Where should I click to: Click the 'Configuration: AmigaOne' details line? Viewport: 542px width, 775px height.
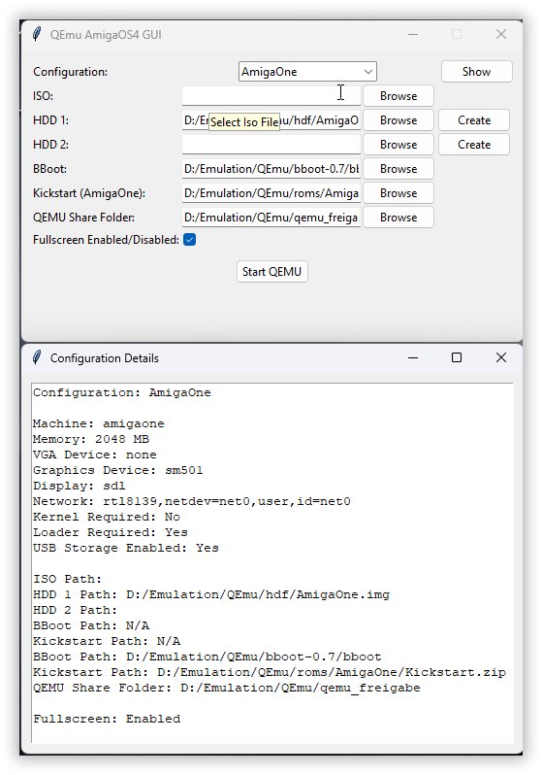click(x=121, y=392)
